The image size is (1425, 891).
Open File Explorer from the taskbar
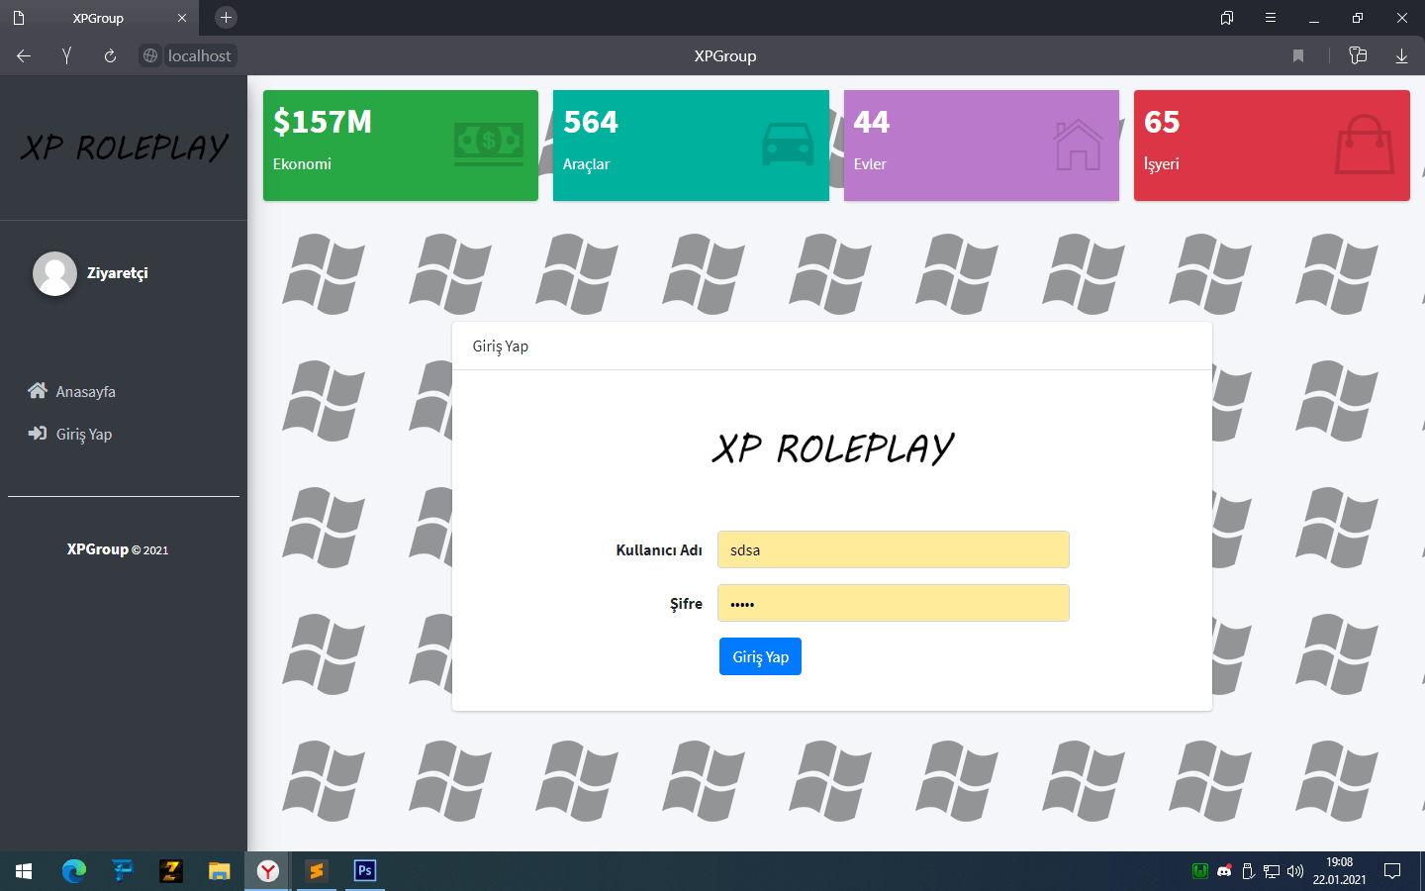coord(219,871)
